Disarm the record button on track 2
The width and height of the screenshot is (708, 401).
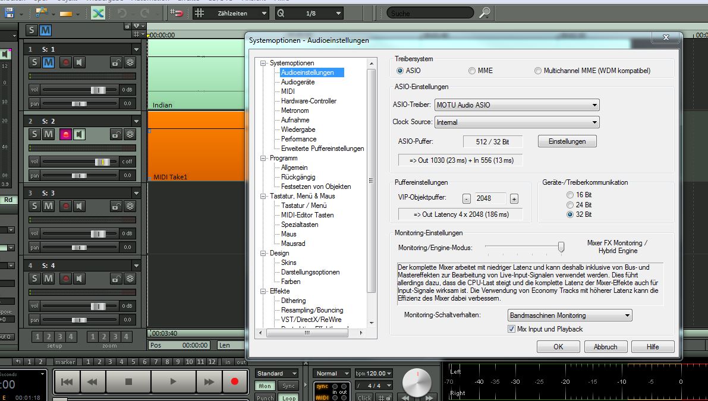(65, 134)
